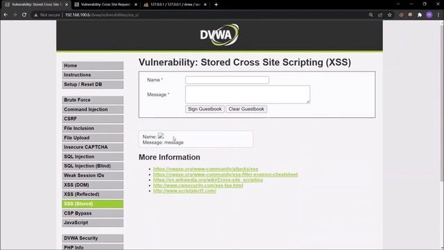The width and height of the screenshot is (444, 250).
Task: Click the broken image icon beside Name
Action: [161, 136]
